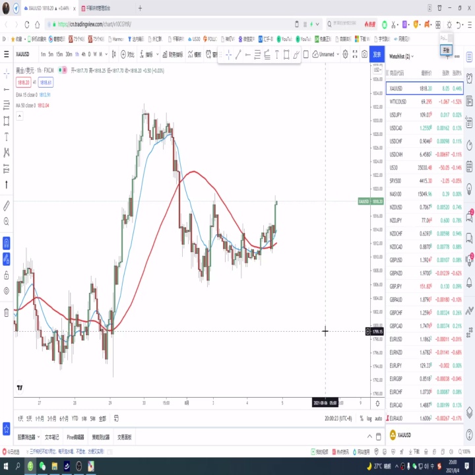Image resolution: width=475 pixels, height=475 pixels.
Task: Pick the text annotation tool in left sidebar
Action: (x=6, y=137)
